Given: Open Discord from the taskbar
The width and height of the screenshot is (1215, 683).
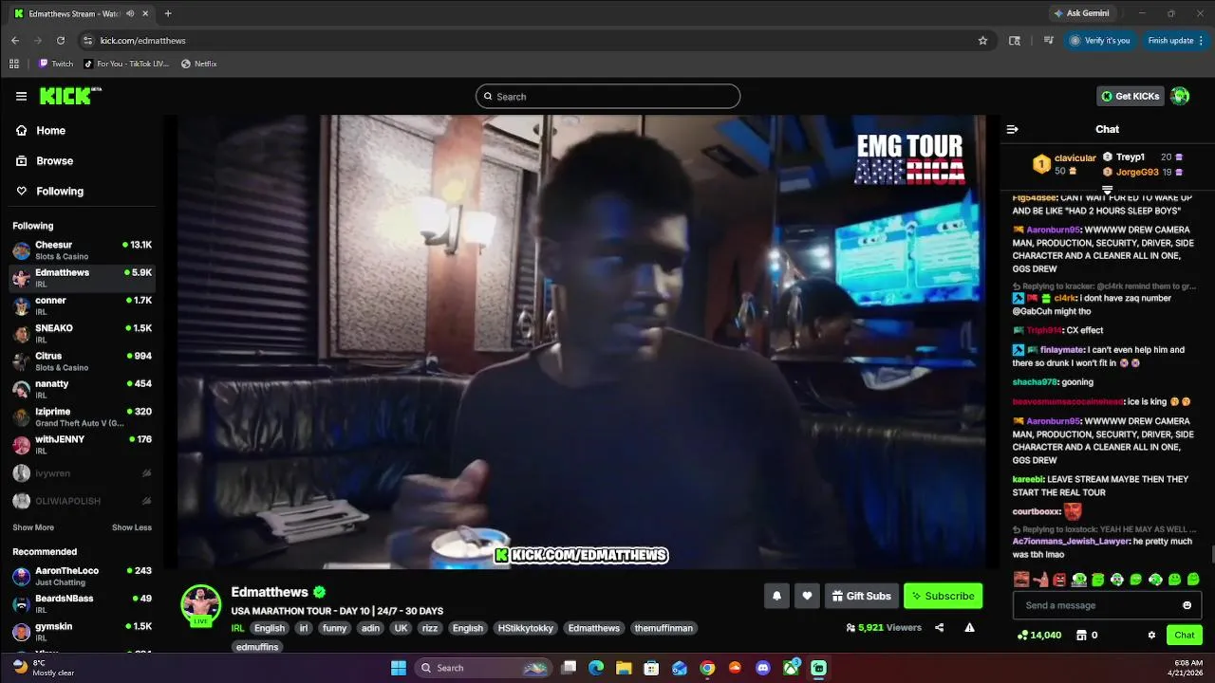Looking at the screenshot, I should coord(763,668).
